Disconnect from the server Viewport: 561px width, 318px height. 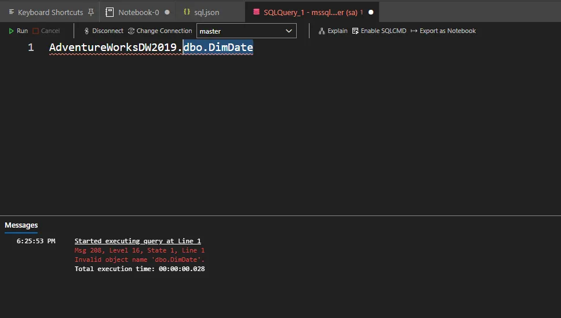pos(103,31)
